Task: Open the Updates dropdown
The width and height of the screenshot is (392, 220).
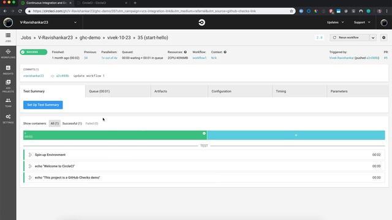Action: 335,23
